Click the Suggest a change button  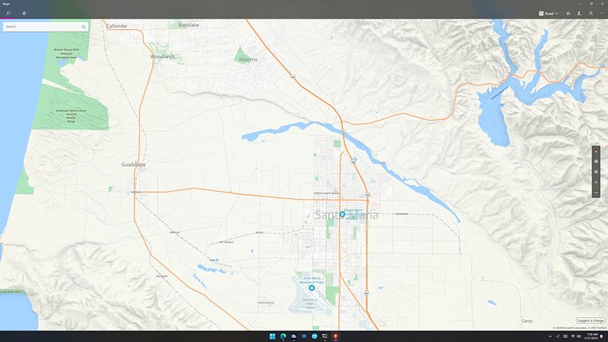pos(590,320)
